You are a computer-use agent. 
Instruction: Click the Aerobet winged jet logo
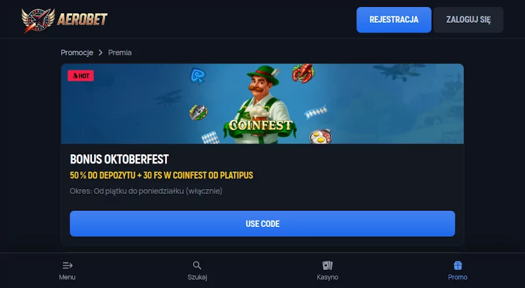pyautogui.click(x=38, y=20)
